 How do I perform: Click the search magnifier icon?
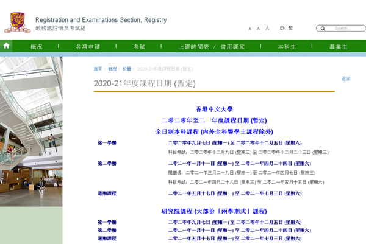click(x=323, y=29)
